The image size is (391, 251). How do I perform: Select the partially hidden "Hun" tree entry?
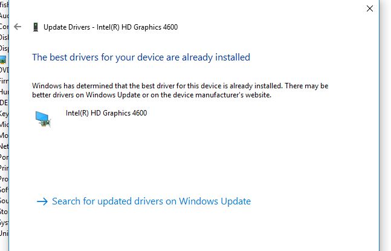[x=4, y=92]
